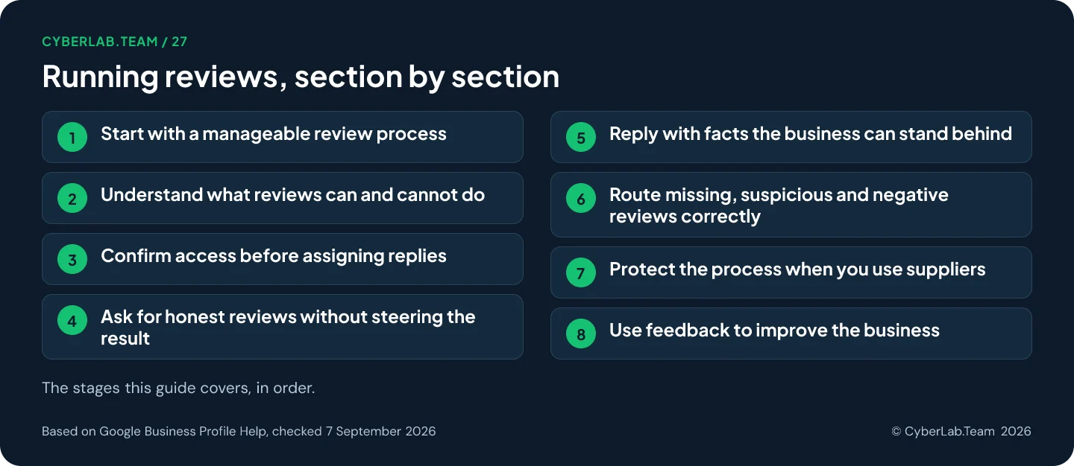The image size is (1074, 466).
Task: Click the green number 5 circle
Action: pos(581,137)
